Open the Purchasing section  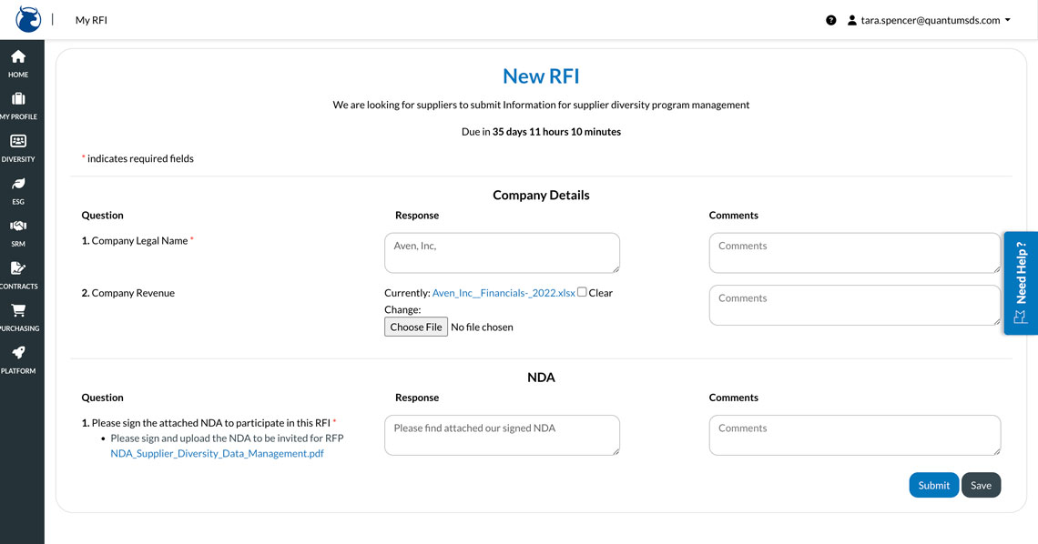click(x=17, y=315)
